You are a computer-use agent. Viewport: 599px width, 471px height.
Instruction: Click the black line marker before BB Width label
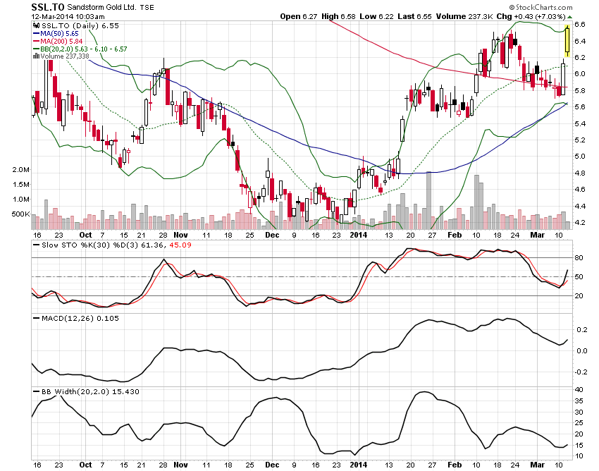tap(36, 391)
